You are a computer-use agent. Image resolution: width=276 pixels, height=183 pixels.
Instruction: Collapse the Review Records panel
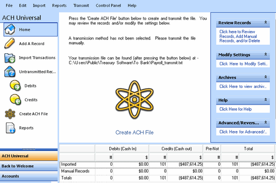tap(265, 22)
